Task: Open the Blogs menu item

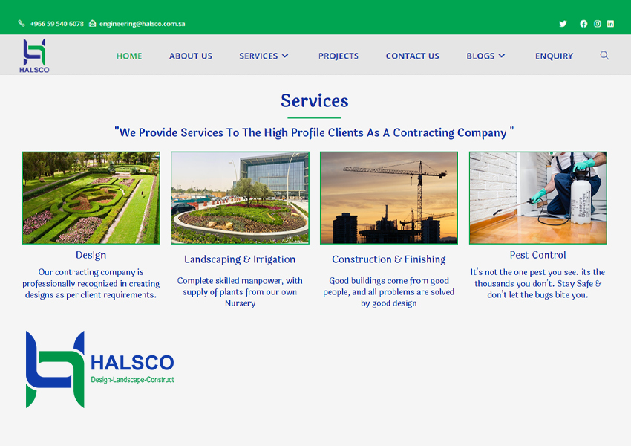Action: [480, 56]
